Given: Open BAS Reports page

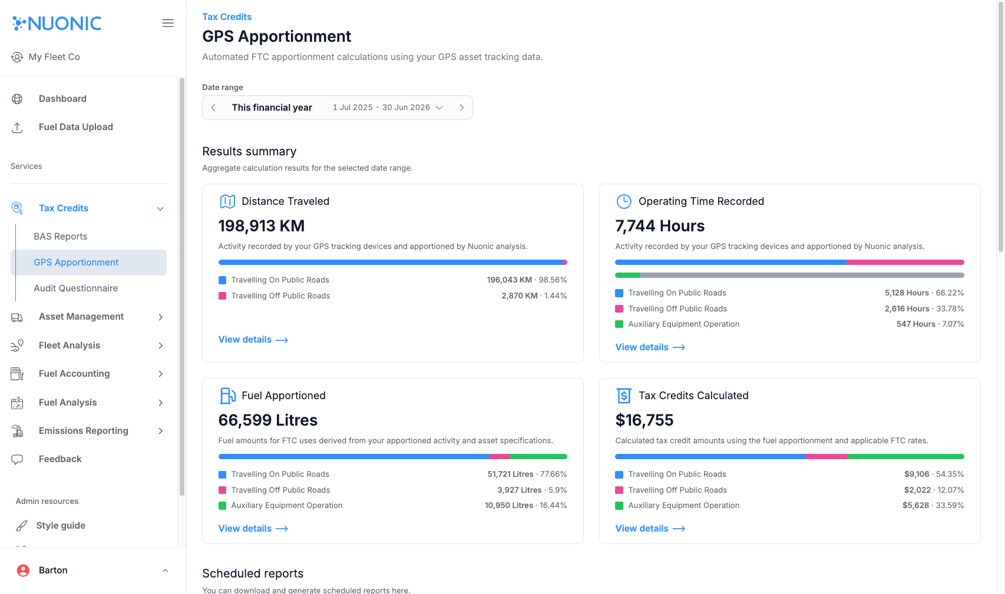Looking at the screenshot, I should point(61,237).
